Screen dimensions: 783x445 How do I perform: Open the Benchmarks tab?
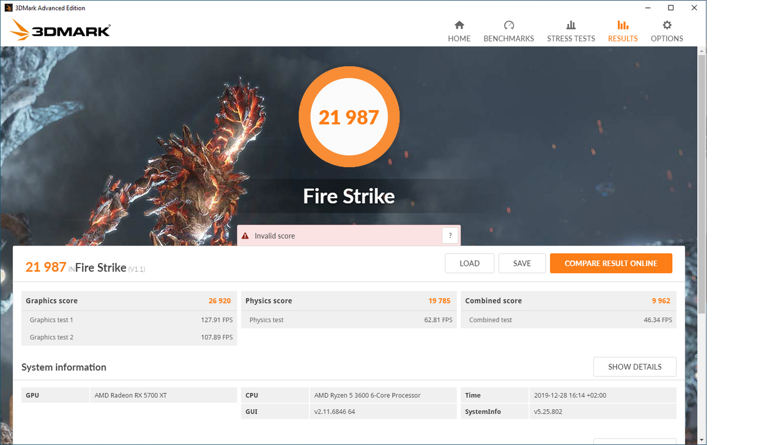pyautogui.click(x=508, y=31)
